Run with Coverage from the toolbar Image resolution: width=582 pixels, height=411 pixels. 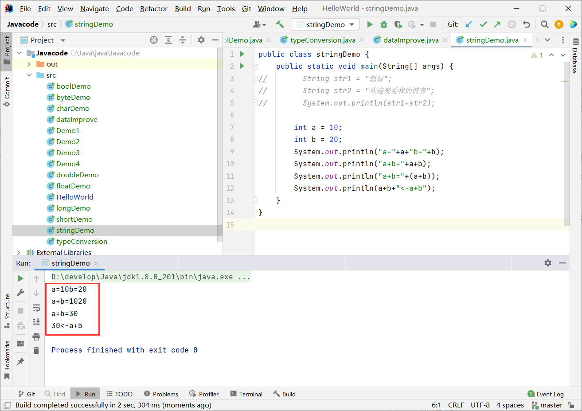tap(398, 24)
